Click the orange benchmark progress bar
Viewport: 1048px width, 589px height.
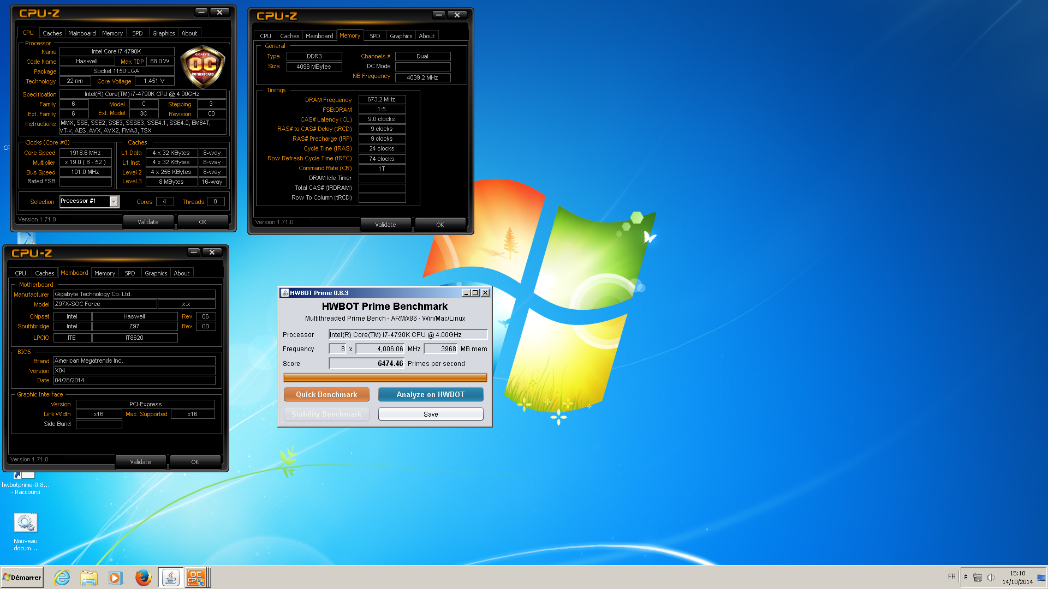tap(385, 377)
